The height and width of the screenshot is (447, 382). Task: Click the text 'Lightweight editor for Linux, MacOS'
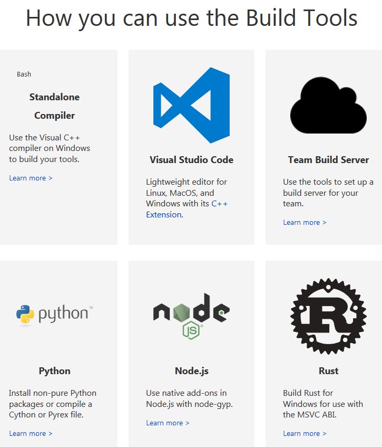click(187, 187)
